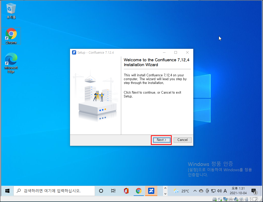Click the taskbar search box
This screenshot has height=202, width=263.
tap(54, 191)
